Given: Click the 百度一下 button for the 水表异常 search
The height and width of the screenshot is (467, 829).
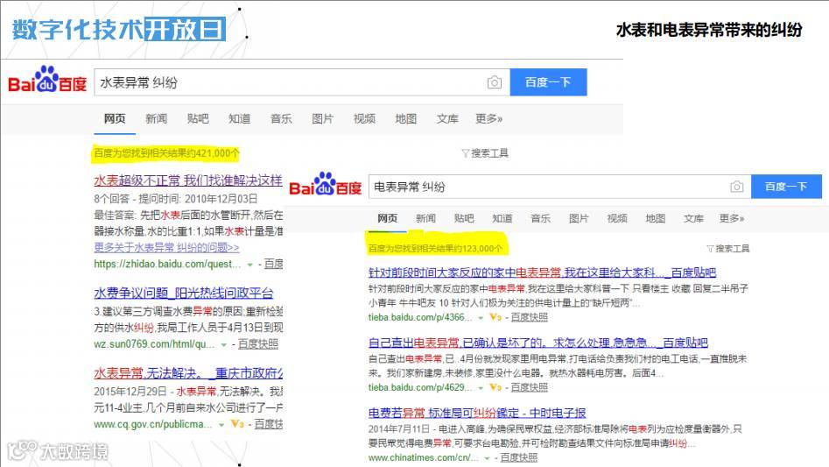Looking at the screenshot, I should point(548,82).
